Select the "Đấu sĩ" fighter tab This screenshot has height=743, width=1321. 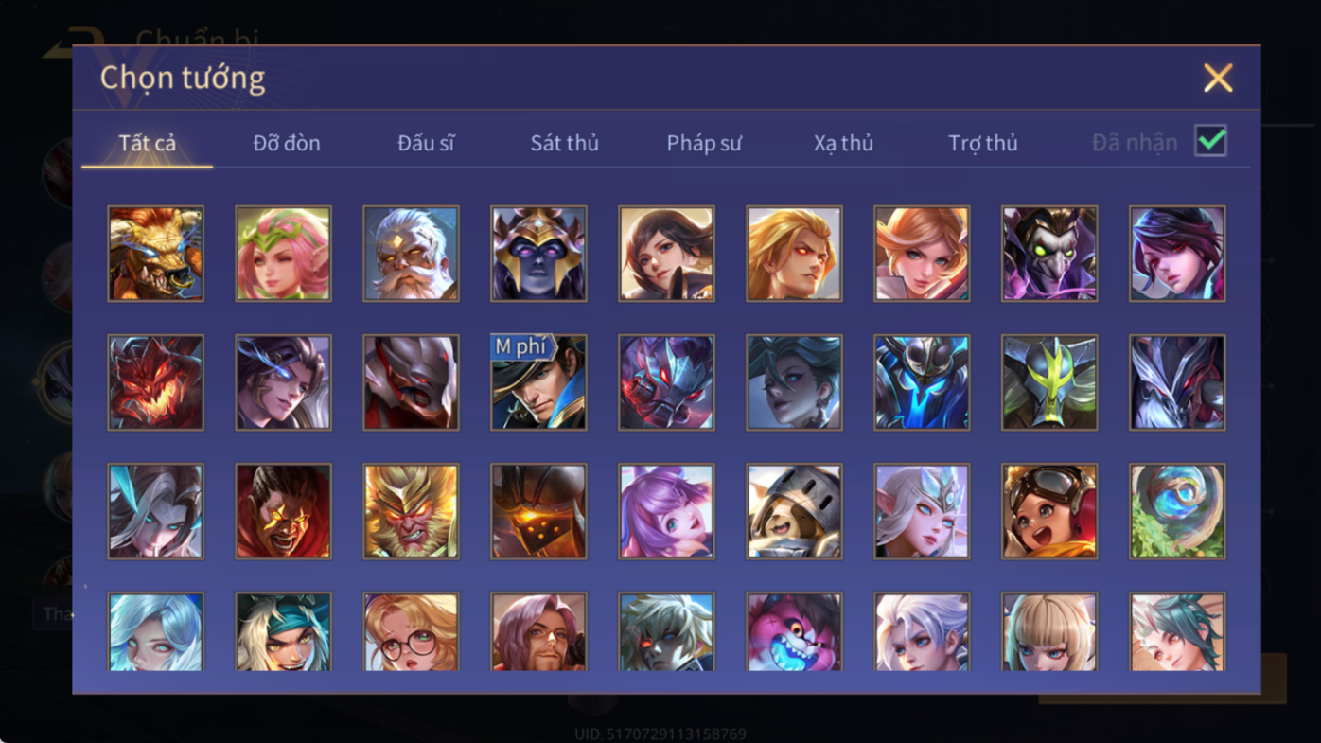click(x=426, y=143)
